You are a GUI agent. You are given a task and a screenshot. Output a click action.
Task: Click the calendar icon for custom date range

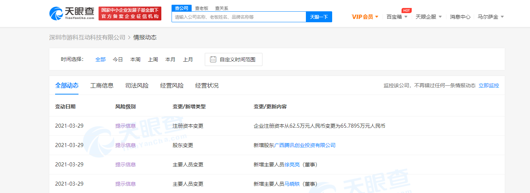(213, 59)
